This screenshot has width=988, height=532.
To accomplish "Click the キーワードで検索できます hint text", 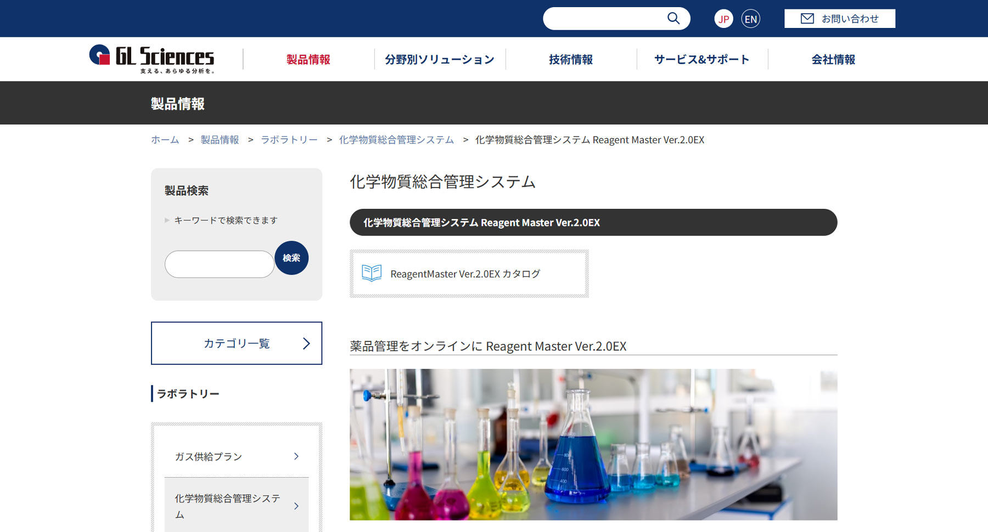I will click(x=226, y=220).
